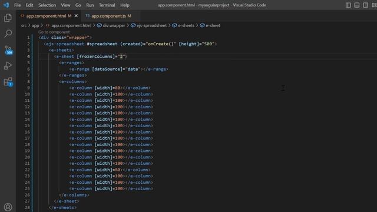Screen dimensions: 377x212
Task: Toggle bottom panel layout icon
Action: (x=357, y=5)
